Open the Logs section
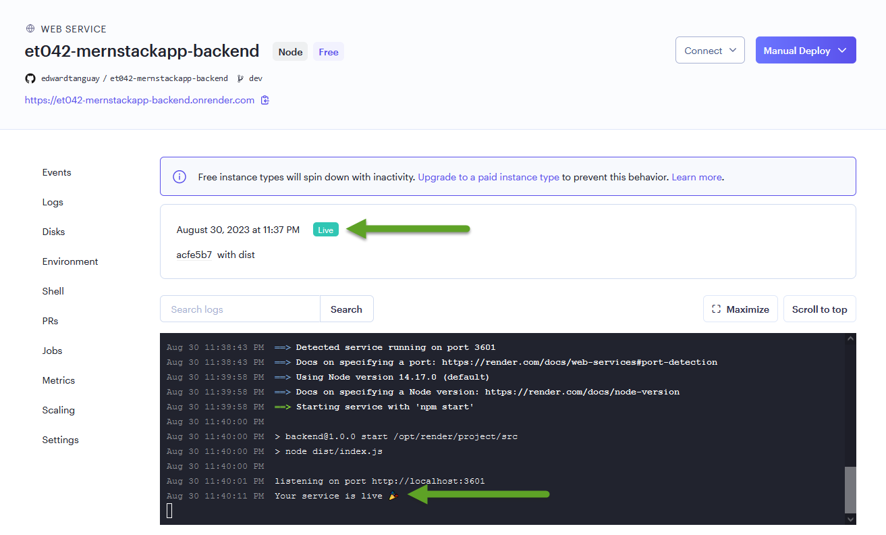 53,202
